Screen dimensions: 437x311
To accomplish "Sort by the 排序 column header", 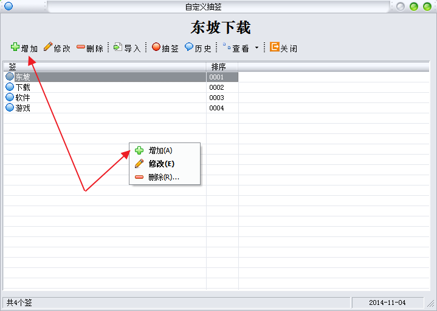I will (x=222, y=67).
